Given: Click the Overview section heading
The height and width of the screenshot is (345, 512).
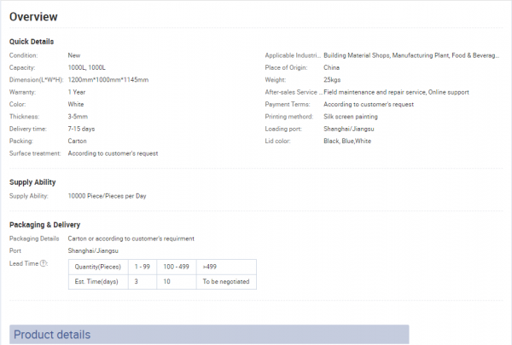Looking at the screenshot, I should 34,17.
